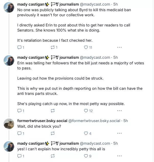Open the cat avatar of formertwtruser

tap(9, 124)
